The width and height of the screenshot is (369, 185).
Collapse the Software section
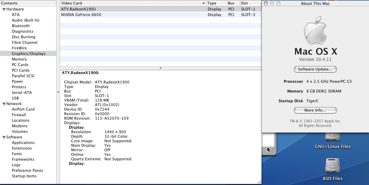pyautogui.click(x=4, y=137)
